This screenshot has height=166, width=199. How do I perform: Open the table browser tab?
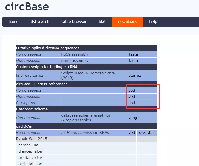[74, 22]
